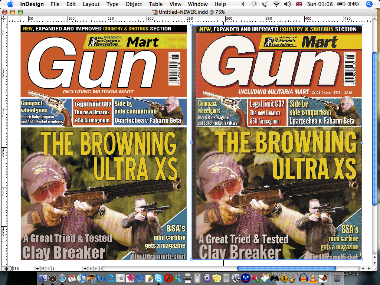Open MSN Messenger from the Dock
Viewport: 380px width, 285px height.
178,278
